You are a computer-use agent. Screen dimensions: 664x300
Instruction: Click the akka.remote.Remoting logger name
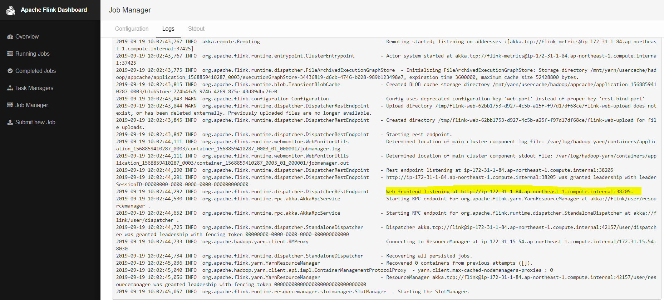click(231, 42)
